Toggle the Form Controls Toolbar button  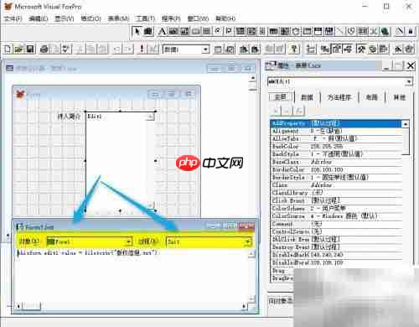(360, 49)
